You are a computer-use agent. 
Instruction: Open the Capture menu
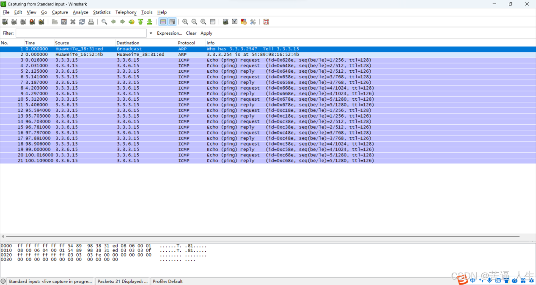point(60,12)
